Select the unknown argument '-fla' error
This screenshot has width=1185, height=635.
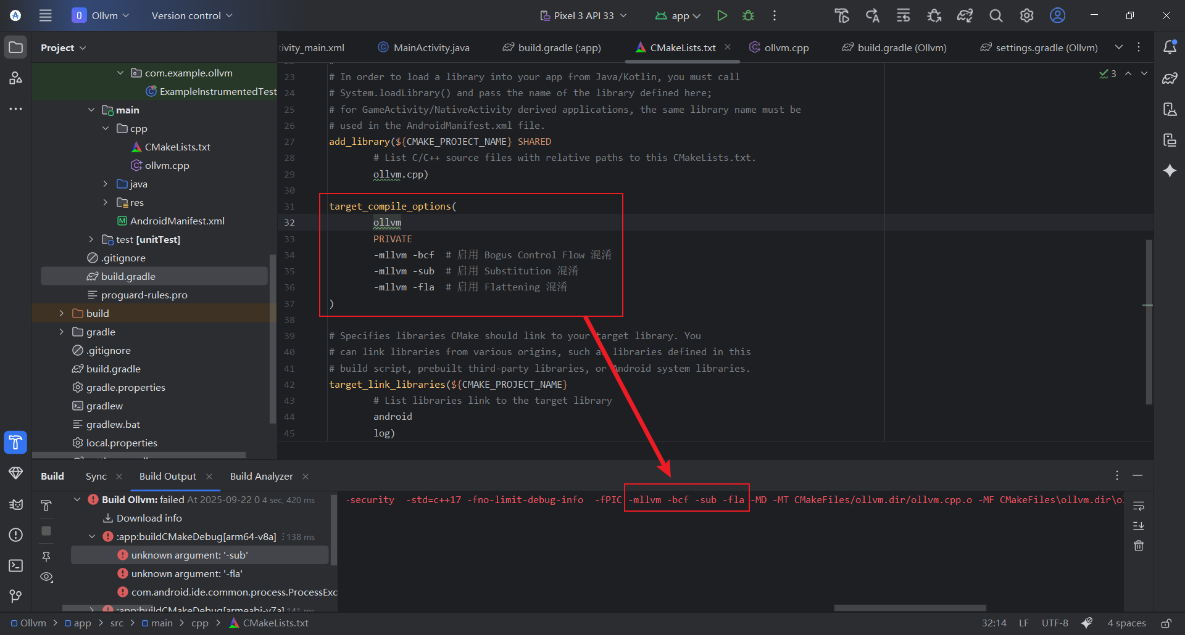pos(186,573)
